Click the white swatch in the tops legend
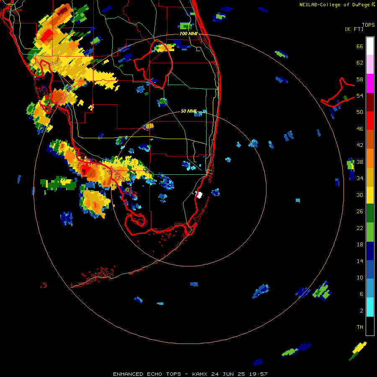Viewport: 377px width, 377px height. [x=370, y=46]
